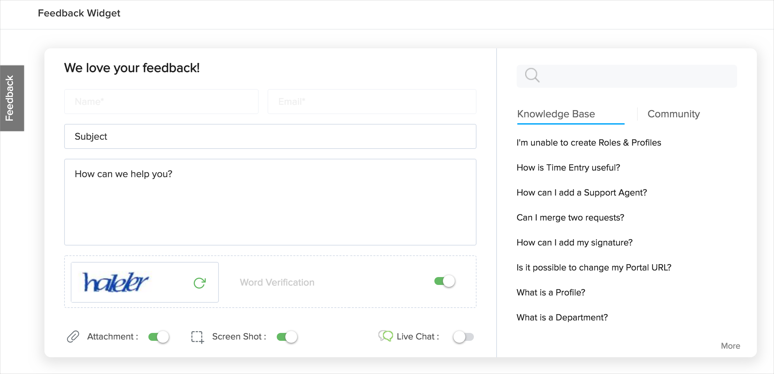The height and width of the screenshot is (374, 774).
Task: Enable the Live Chat toggle
Action: coord(463,337)
